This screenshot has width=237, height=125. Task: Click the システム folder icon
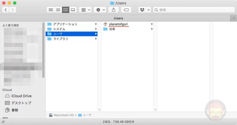(49, 29)
